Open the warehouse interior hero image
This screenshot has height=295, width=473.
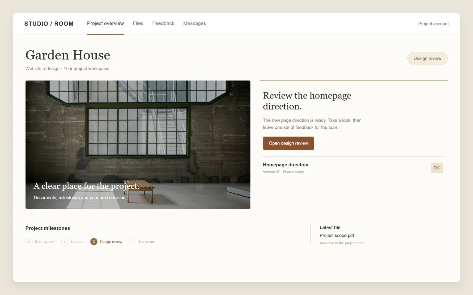coord(138,145)
